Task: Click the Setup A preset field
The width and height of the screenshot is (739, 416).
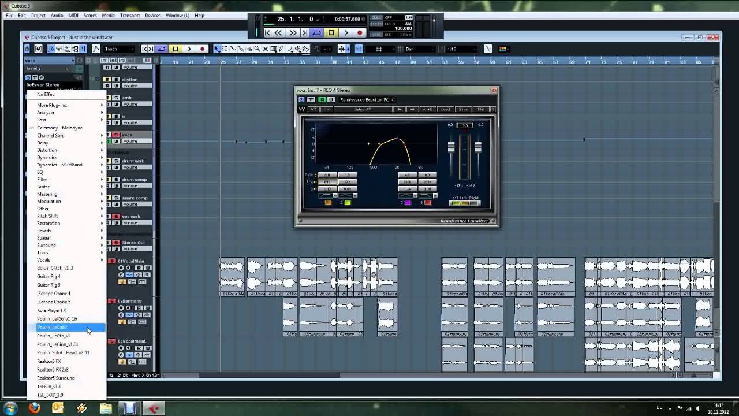Action: pyautogui.click(x=363, y=109)
